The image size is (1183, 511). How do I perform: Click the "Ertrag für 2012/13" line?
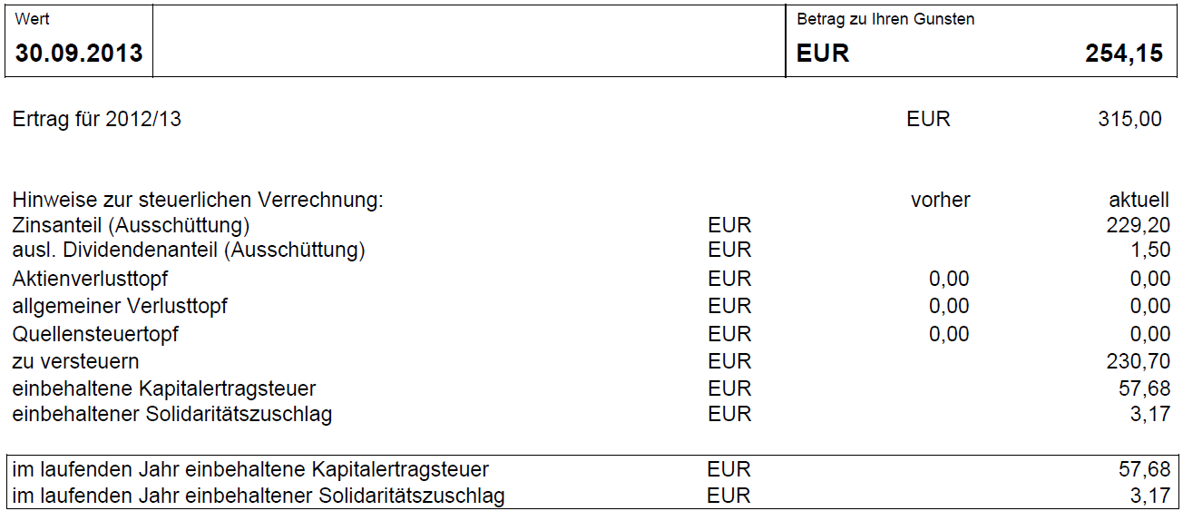click(97, 119)
